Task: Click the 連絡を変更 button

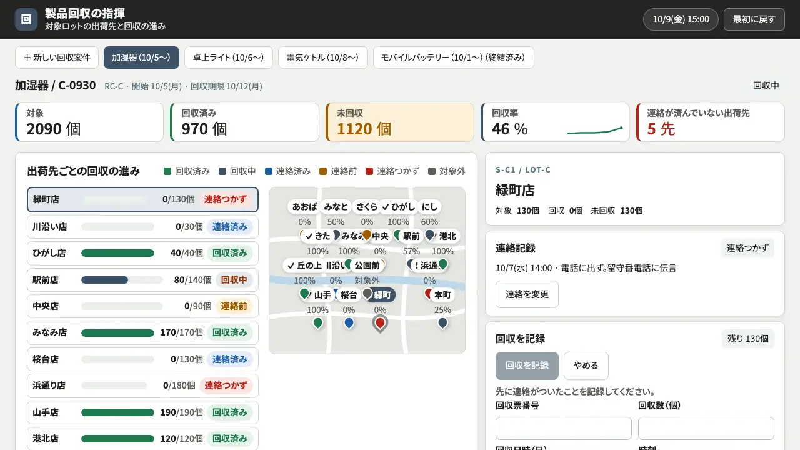Action: click(527, 294)
